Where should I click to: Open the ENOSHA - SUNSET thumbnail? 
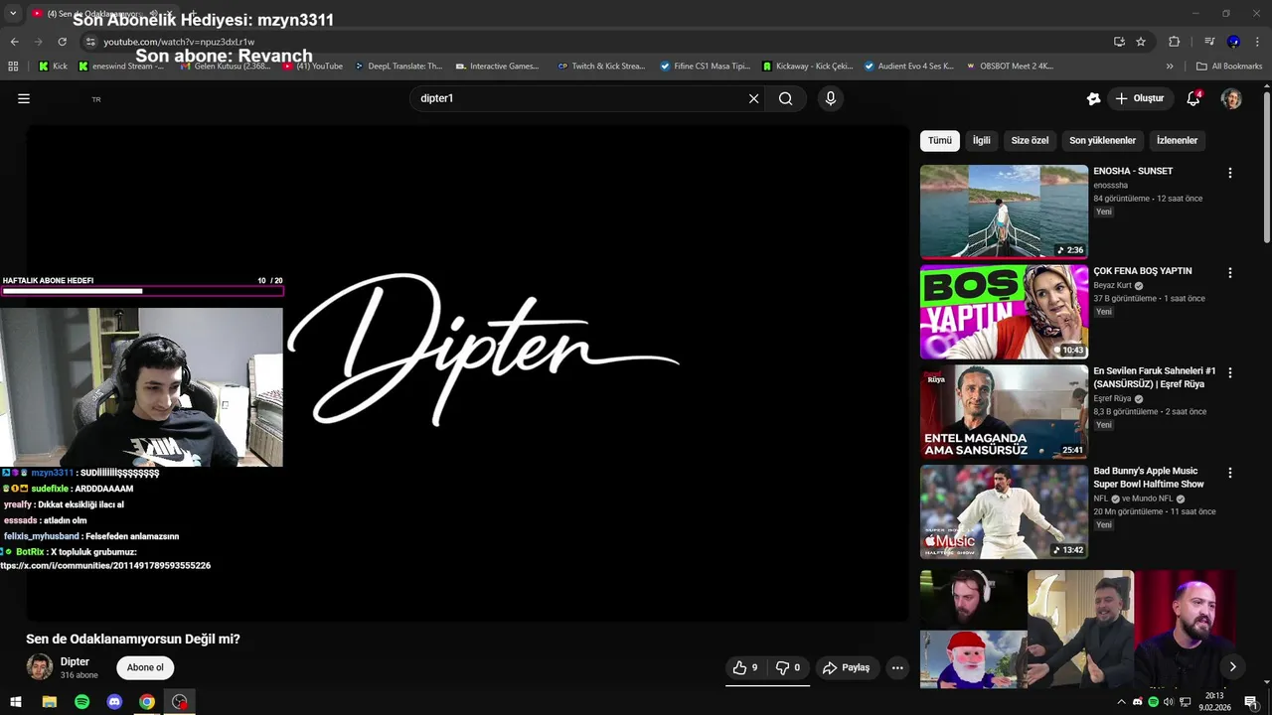coord(1004,212)
